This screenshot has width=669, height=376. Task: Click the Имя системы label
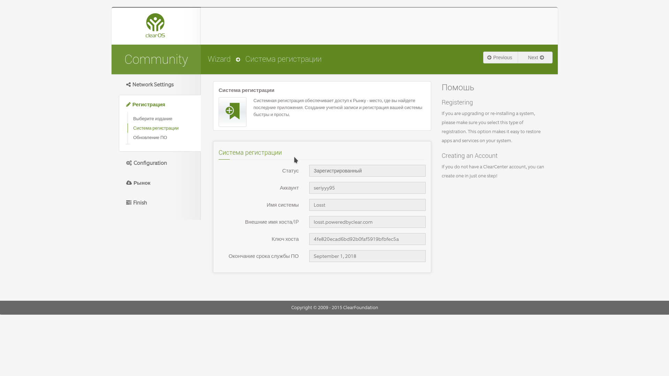(283, 205)
